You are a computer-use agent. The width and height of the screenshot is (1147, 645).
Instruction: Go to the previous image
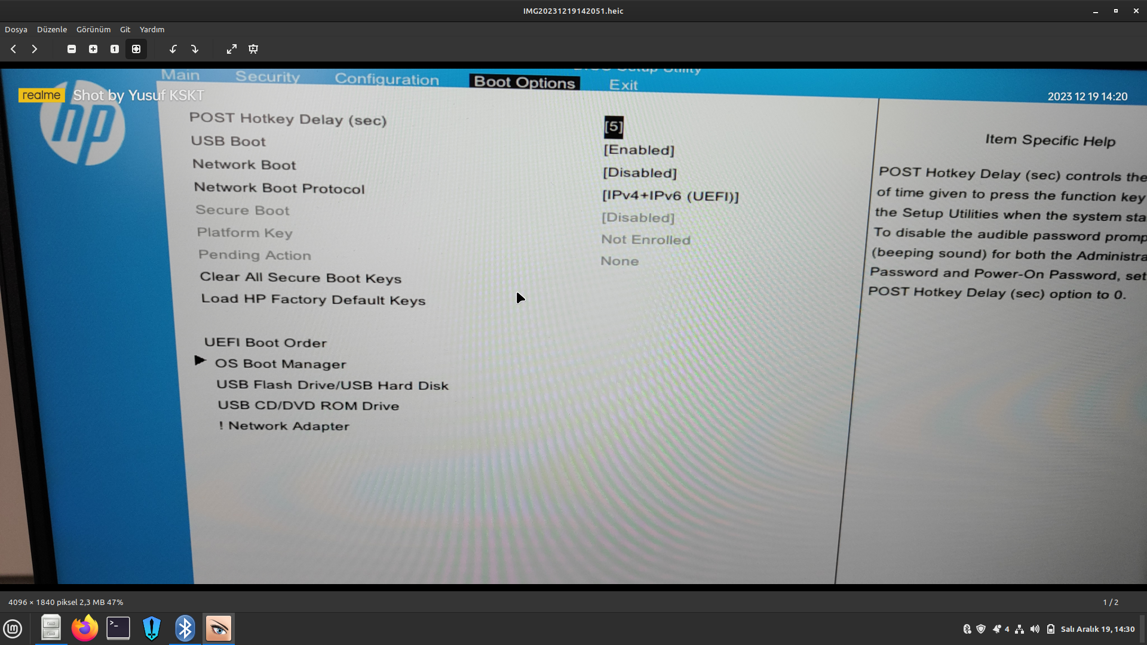[13, 49]
